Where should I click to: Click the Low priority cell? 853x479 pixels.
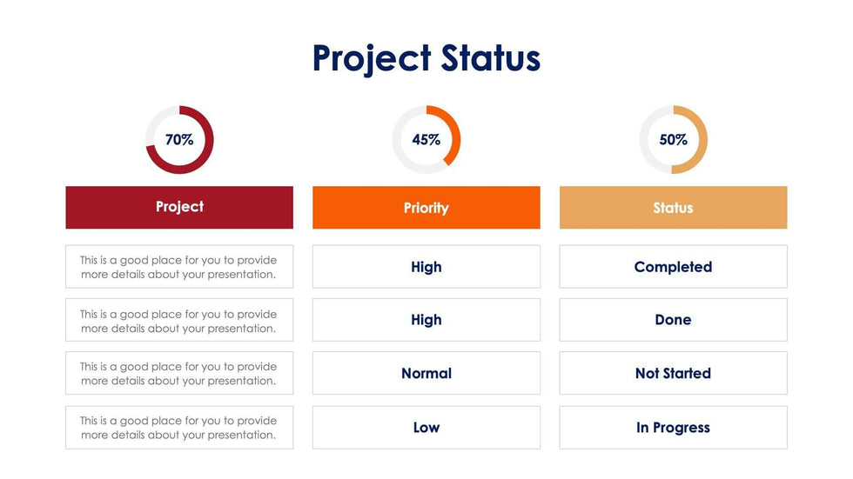(x=426, y=428)
